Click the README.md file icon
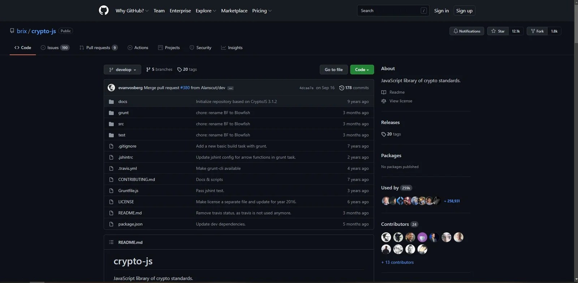This screenshot has width=578, height=283. [x=111, y=213]
